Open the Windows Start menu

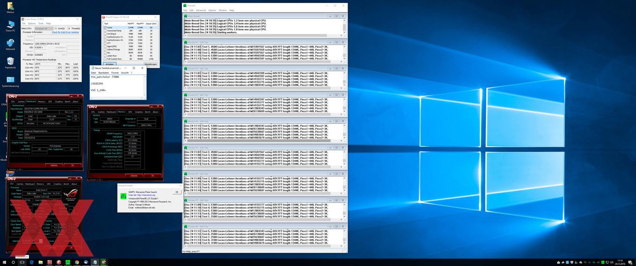pyautogui.click(x=4, y=262)
